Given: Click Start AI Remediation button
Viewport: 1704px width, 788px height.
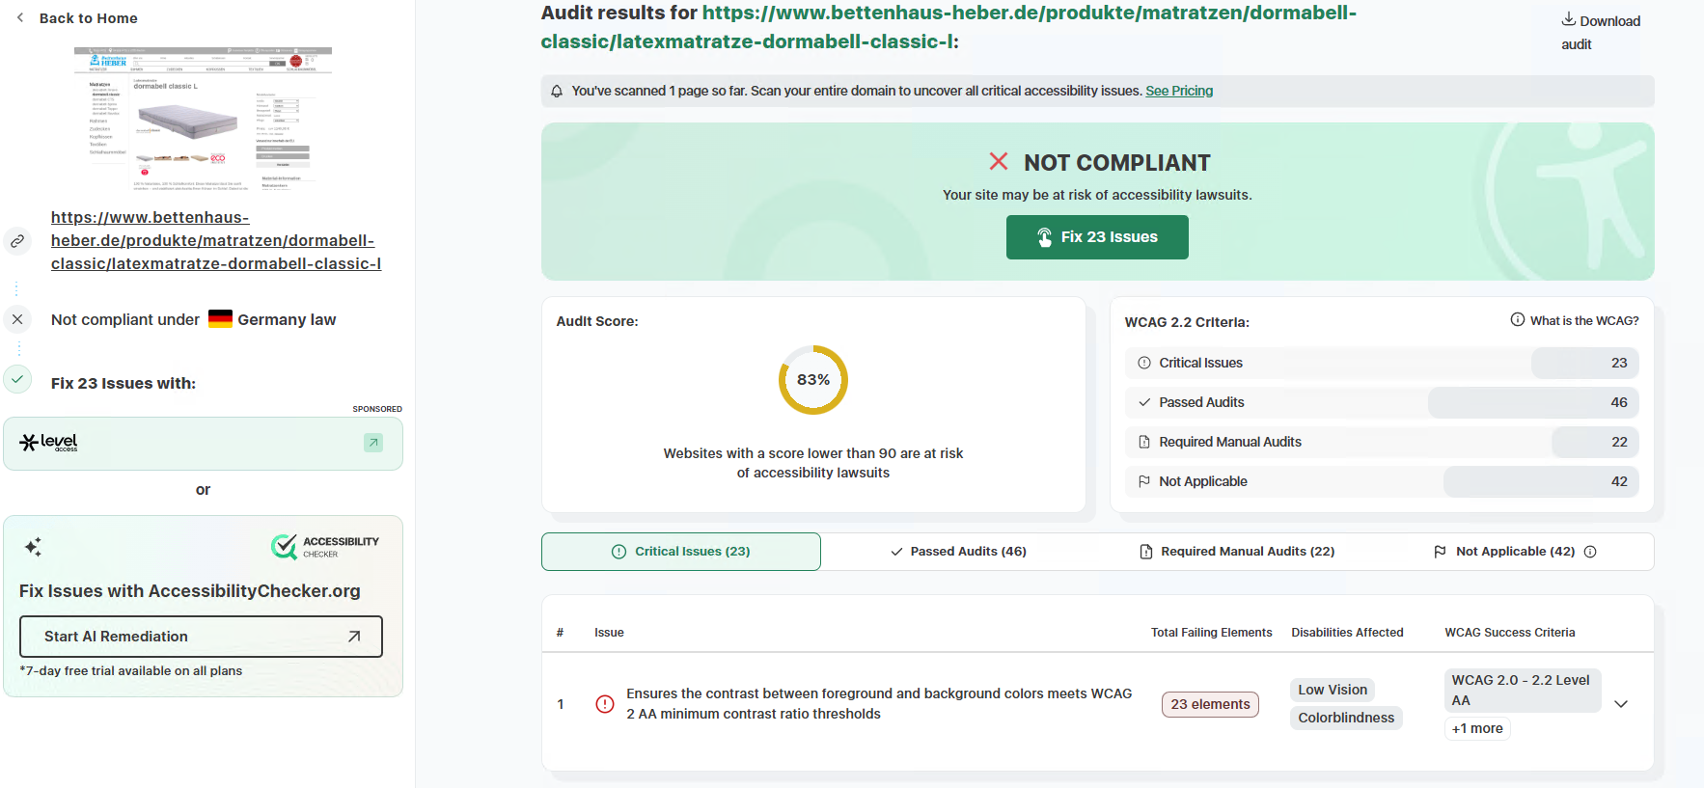Looking at the screenshot, I should 201,637.
